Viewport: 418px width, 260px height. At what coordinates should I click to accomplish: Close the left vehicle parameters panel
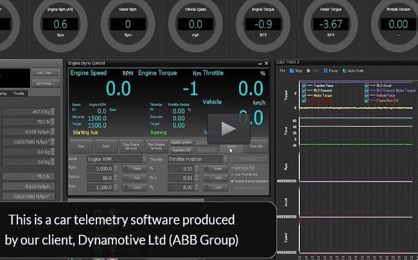[x=58, y=63]
